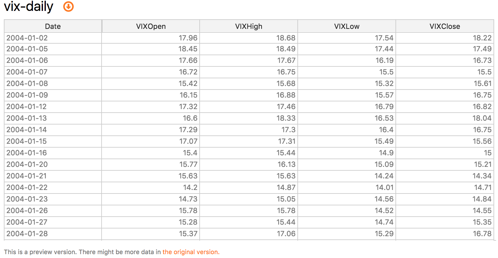This screenshot has width=498, height=258.
Task: Sort by the VIXOpen column header
Action: point(151,26)
